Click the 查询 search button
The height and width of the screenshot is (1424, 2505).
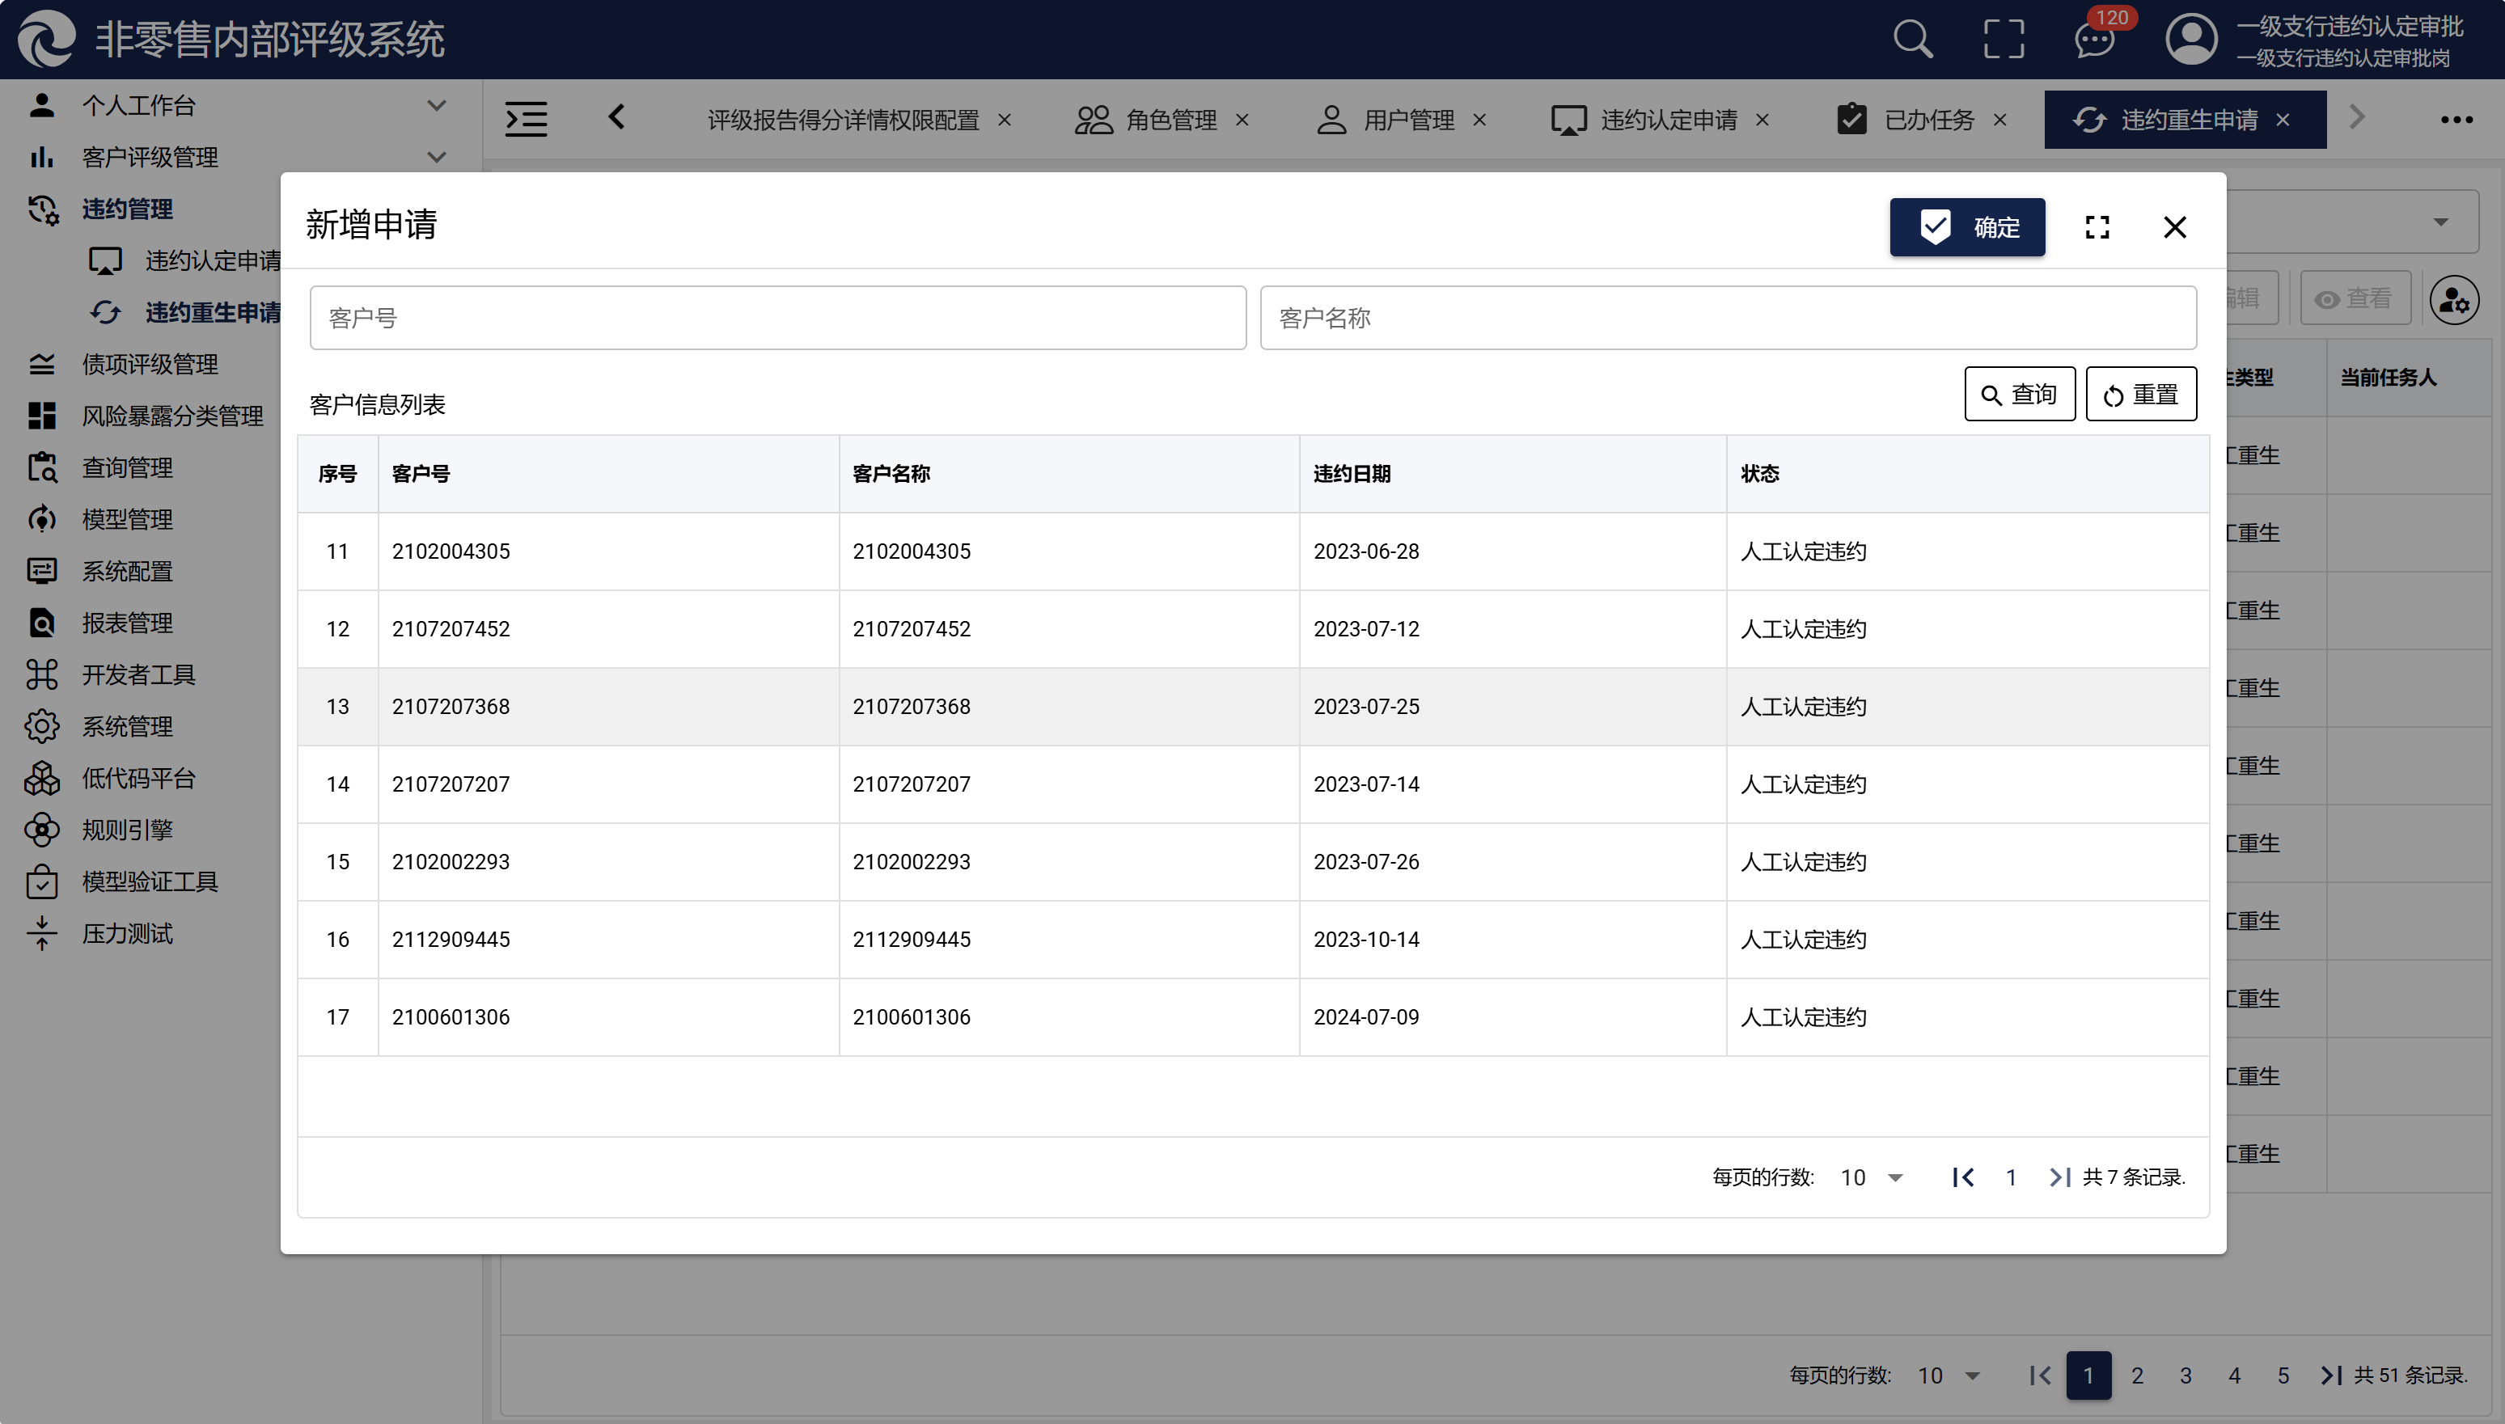tap(2019, 394)
